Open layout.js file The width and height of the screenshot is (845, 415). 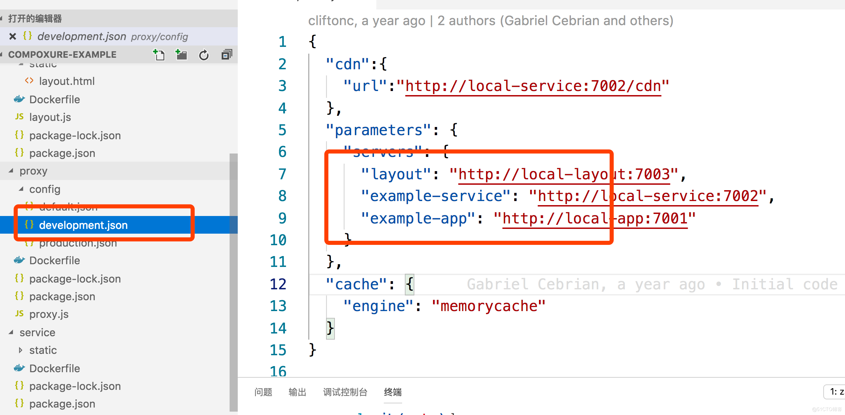[50, 117]
